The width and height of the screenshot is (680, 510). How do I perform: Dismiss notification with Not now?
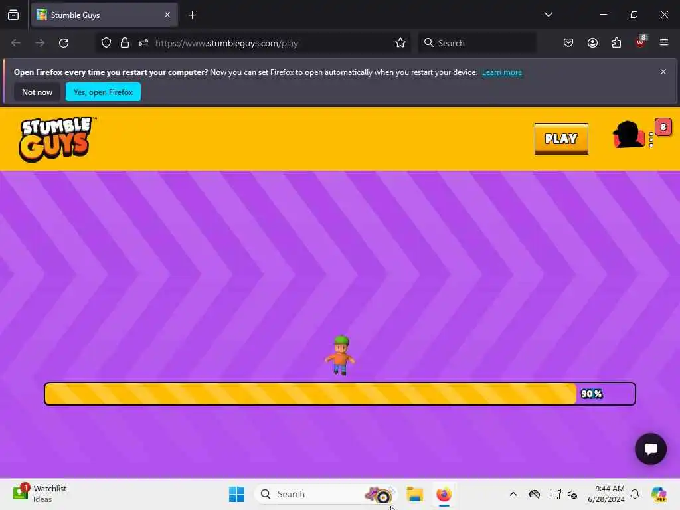click(37, 92)
